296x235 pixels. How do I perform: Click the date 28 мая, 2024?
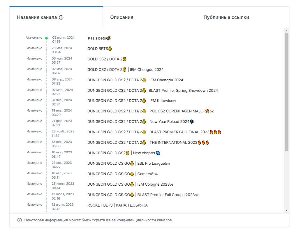point(62,48)
